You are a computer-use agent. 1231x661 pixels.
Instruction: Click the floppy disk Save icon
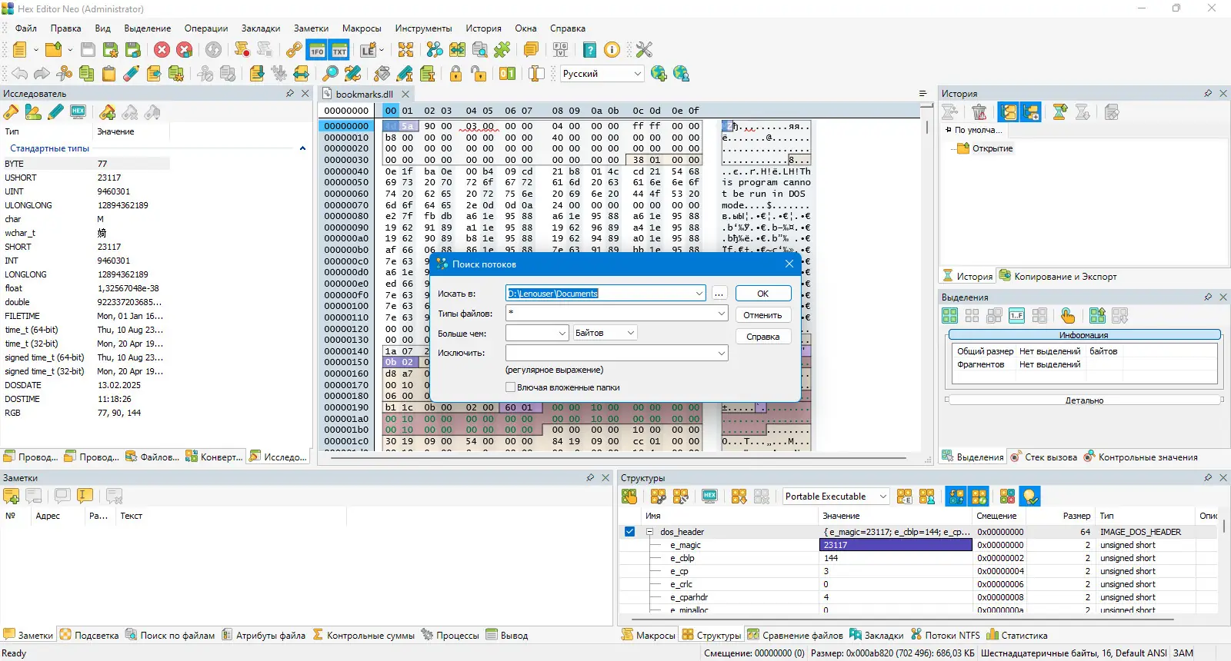88,50
